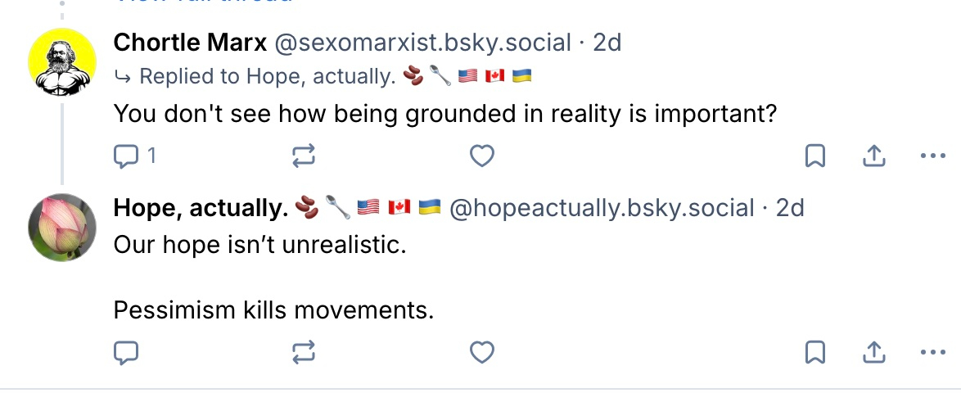This screenshot has width=961, height=393.
Task: Click the 'Replied to Hope, actually.' link
Action: (266, 77)
